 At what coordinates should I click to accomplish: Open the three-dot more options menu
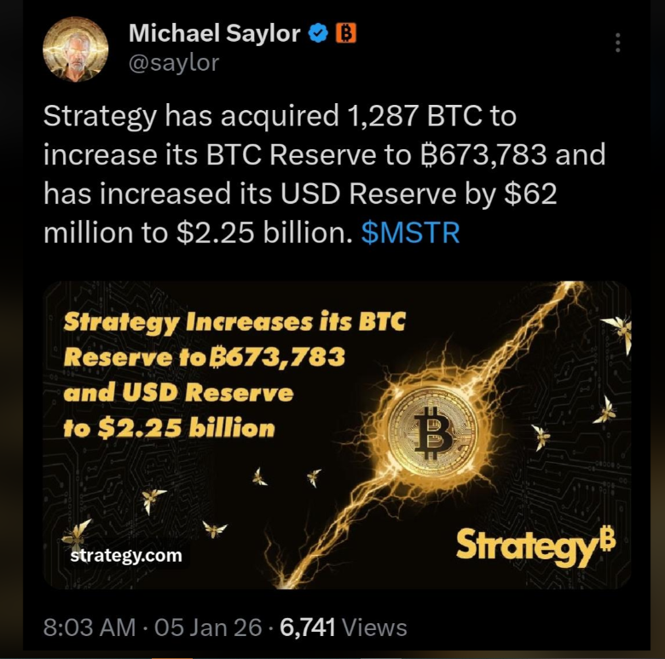[x=617, y=43]
